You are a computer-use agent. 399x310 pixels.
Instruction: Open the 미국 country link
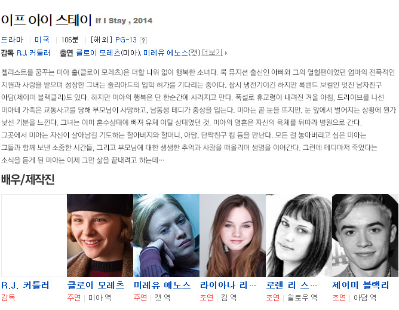[x=42, y=39]
